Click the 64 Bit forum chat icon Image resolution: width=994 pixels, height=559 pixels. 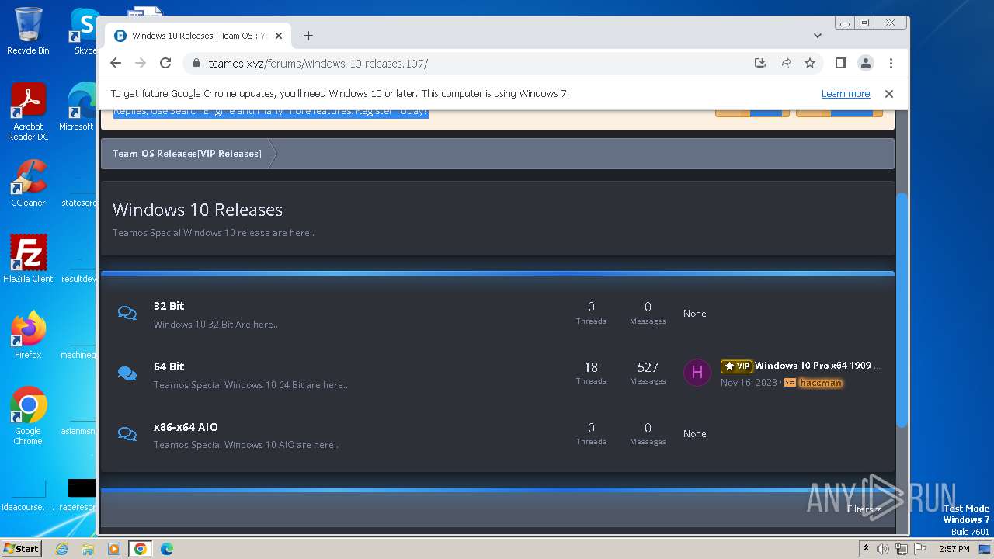click(127, 373)
